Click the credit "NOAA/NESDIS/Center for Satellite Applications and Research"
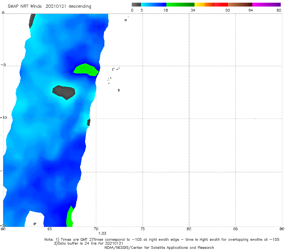The image size is (285, 250). pyautogui.click(x=159, y=247)
